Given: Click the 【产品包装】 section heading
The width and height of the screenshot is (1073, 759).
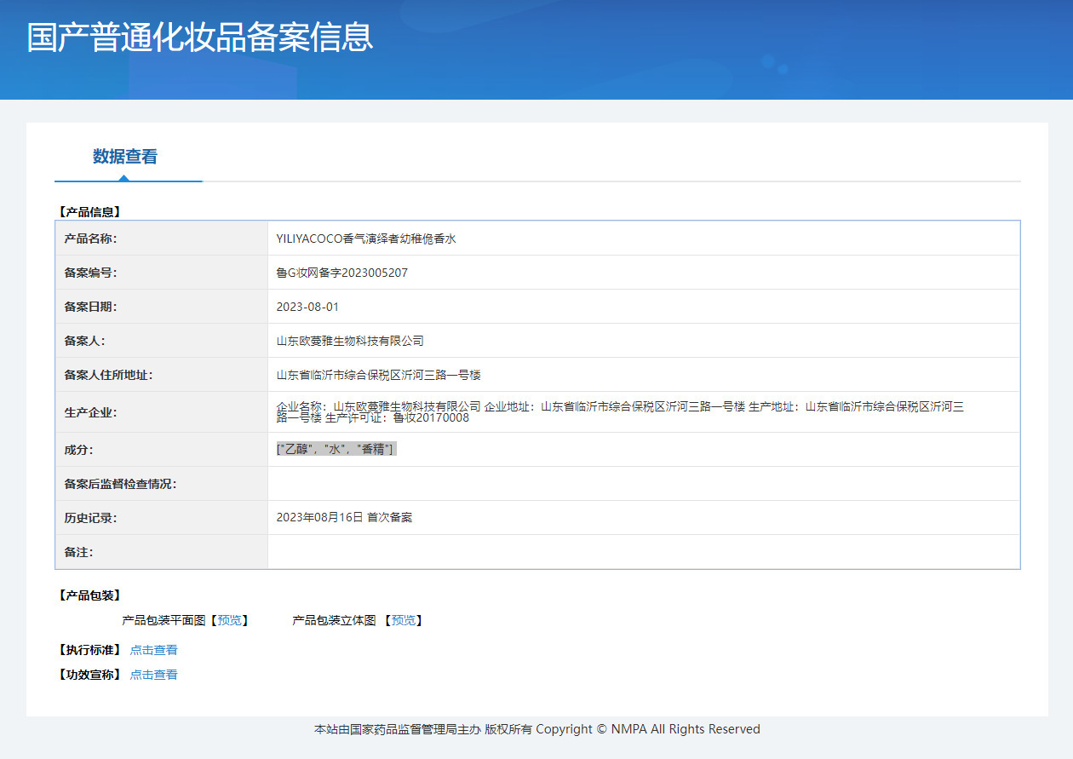Looking at the screenshot, I should tap(89, 595).
